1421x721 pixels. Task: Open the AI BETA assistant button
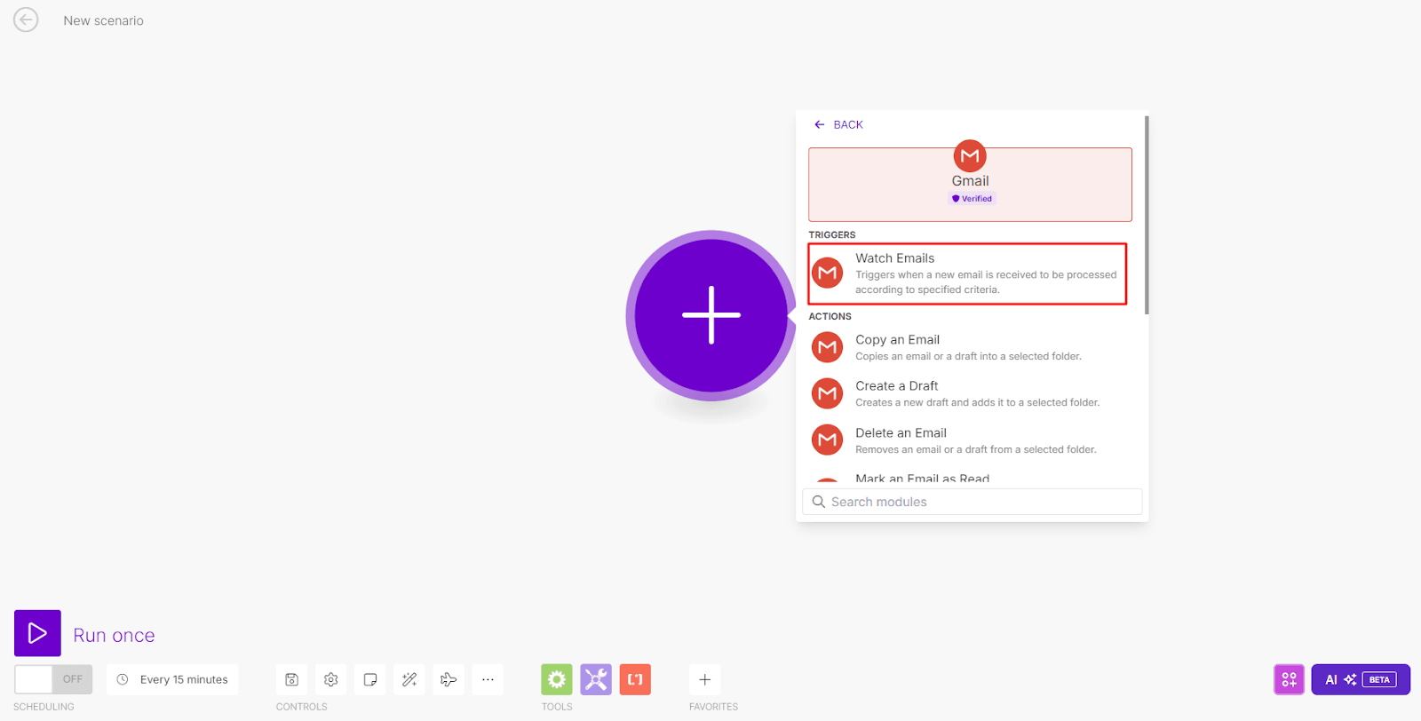[x=1360, y=679]
